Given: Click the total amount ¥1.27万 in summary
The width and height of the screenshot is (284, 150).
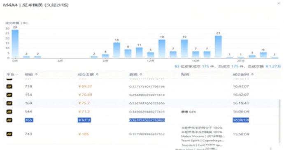Looking at the screenshot, I should 273,67.
